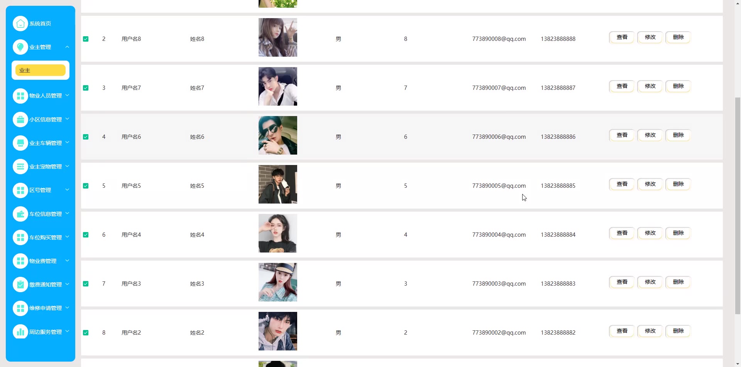Click the car icon for 业主车辆管理
The width and height of the screenshot is (741, 367).
pyautogui.click(x=20, y=143)
